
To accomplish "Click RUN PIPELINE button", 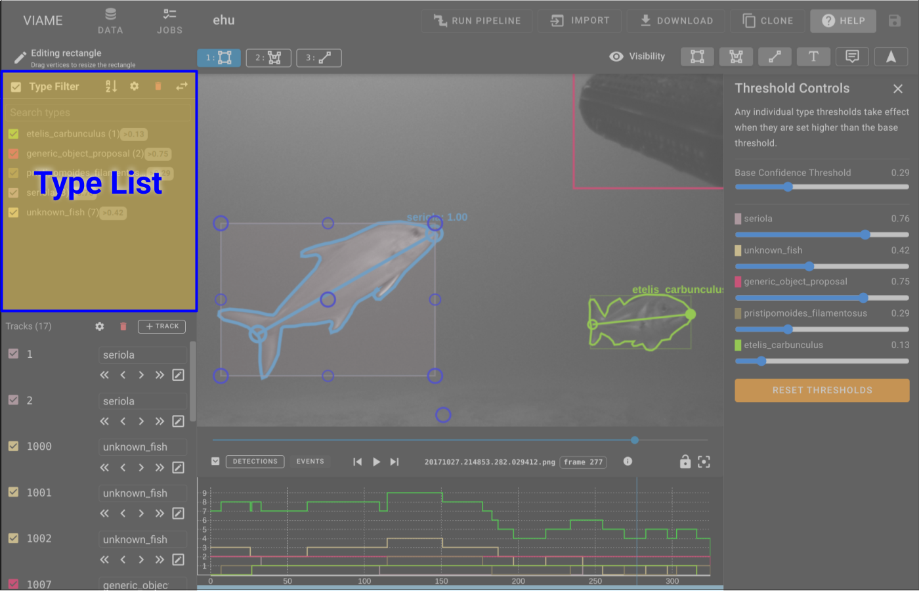I will [x=477, y=21].
